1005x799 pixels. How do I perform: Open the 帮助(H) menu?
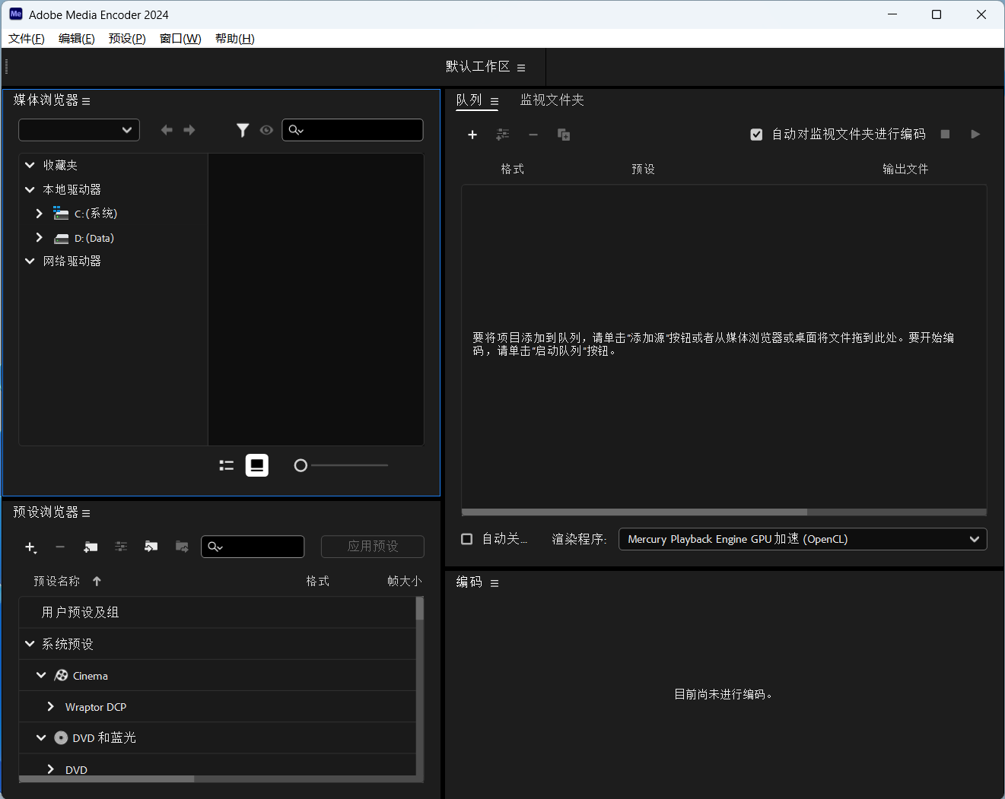coord(234,39)
